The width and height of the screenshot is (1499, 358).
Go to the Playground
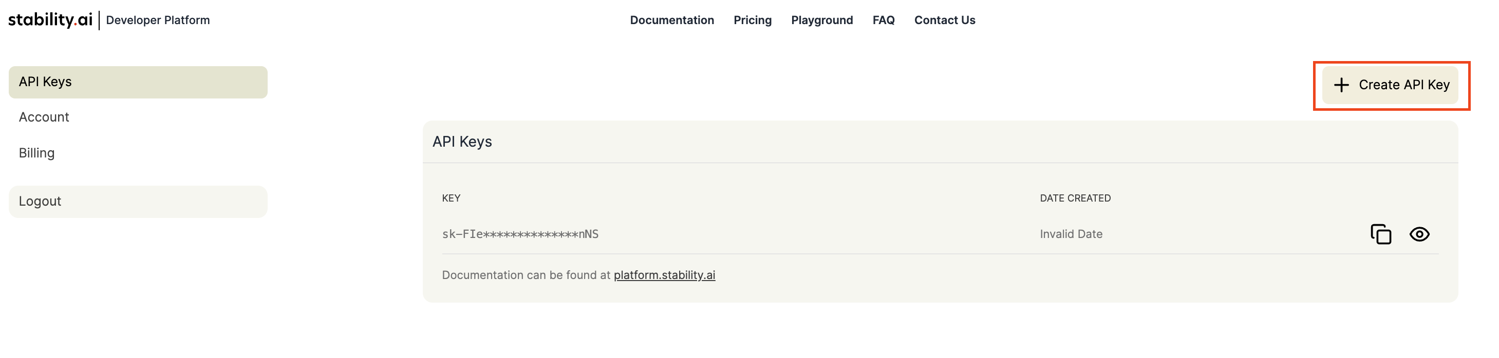point(821,21)
